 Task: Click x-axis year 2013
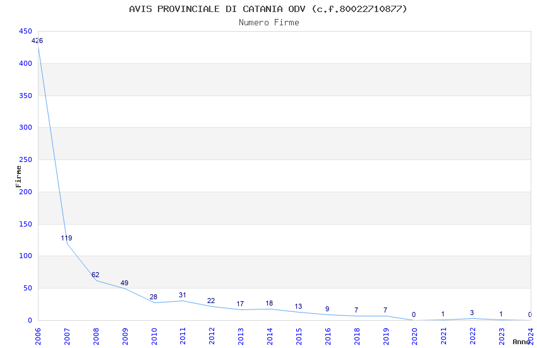(x=241, y=337)
